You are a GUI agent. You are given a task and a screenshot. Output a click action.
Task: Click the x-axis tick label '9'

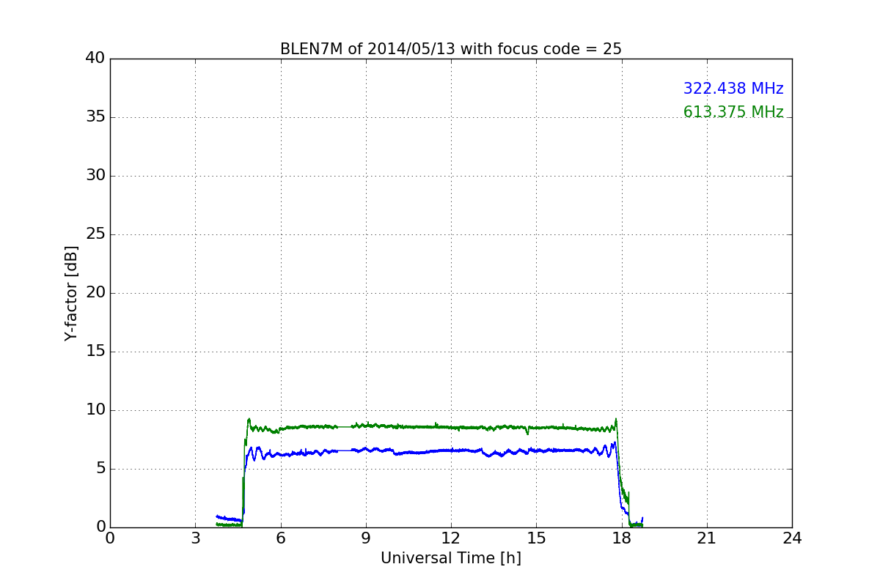click(x=366, y=538)
